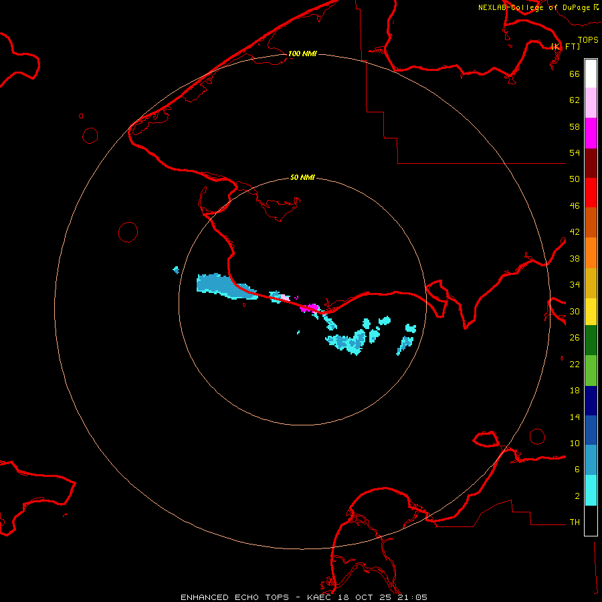Select the light pink legend swatch
602x602 pixels.
591,103
